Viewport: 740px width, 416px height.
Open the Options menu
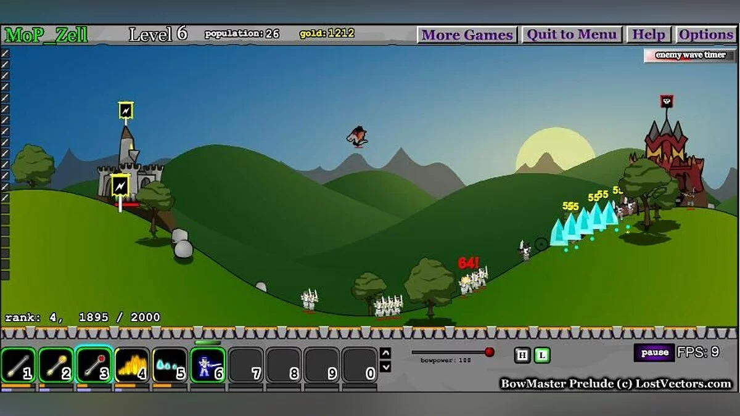click(x=706, y=35)
